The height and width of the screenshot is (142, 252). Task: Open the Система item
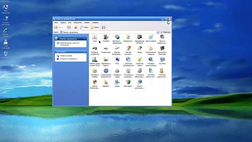(162, 61)
